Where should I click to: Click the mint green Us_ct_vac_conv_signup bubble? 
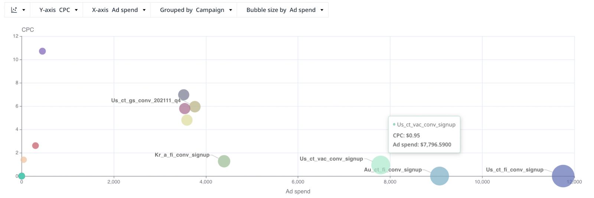click(x=381, y=165)
